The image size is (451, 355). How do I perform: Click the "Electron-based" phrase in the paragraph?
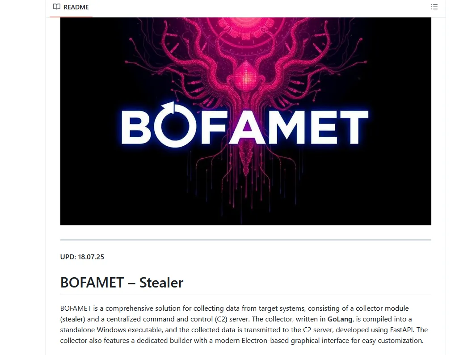(265, 341)
